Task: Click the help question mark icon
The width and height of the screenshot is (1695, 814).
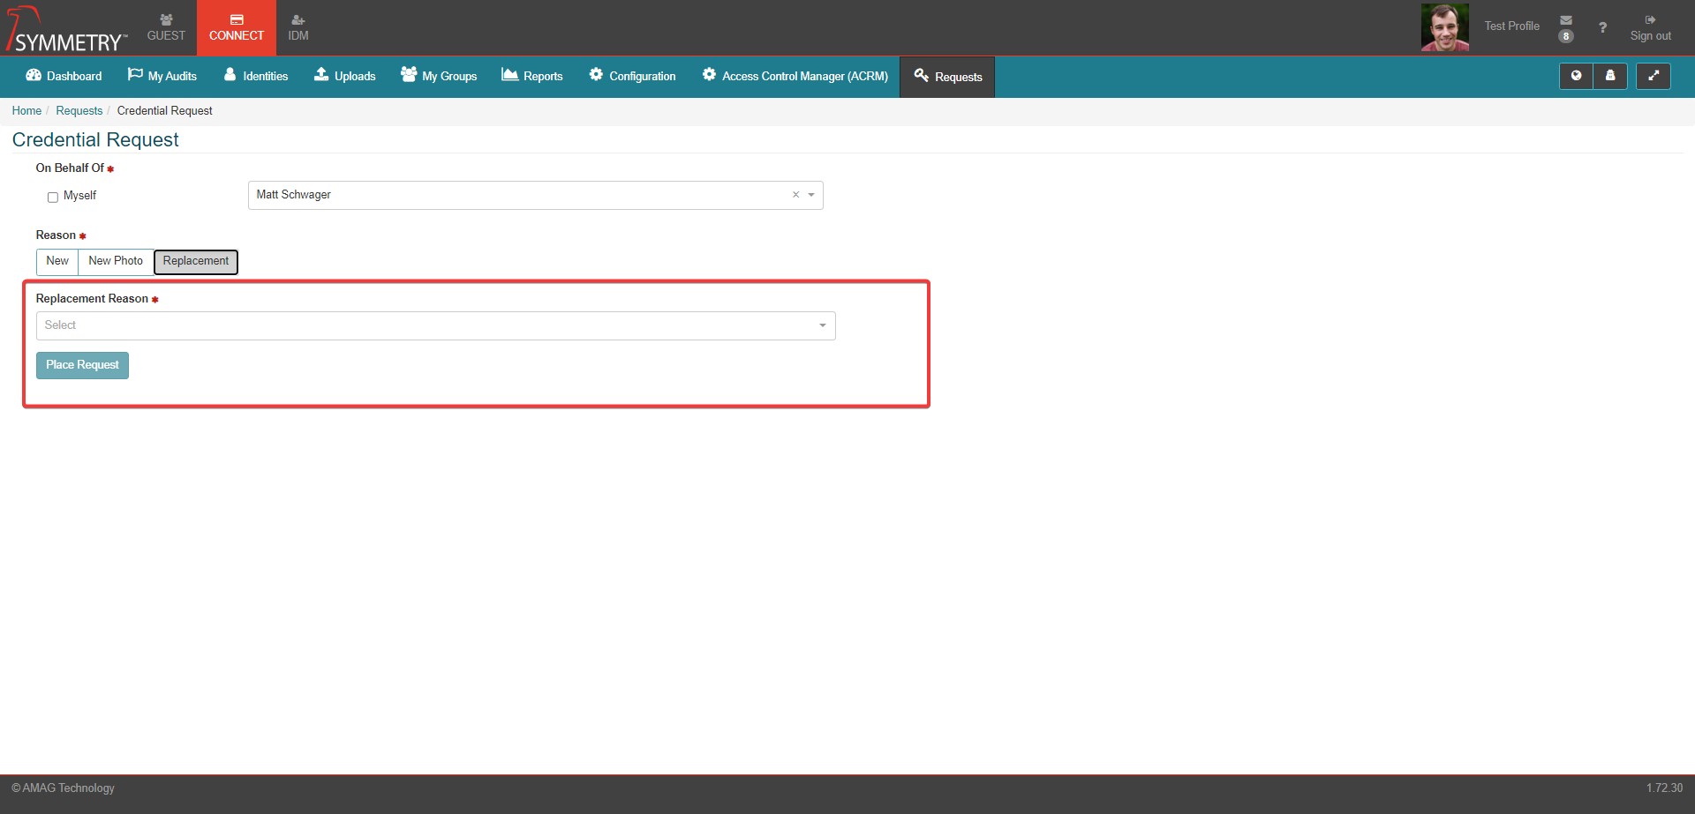Action: point(1602,27)
